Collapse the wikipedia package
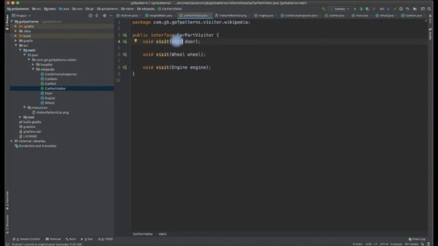 click(x=34, y=69)
